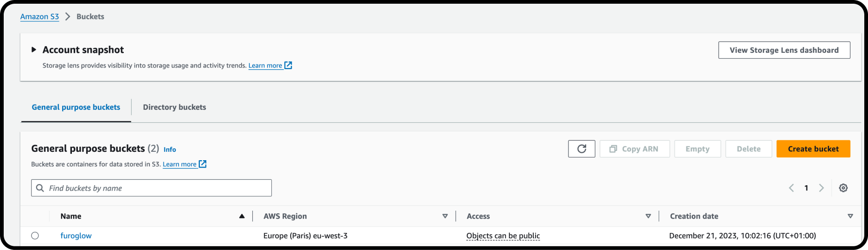Click the search magnifier icon
Screen dimensions: 868x250
tap(40, 188)
